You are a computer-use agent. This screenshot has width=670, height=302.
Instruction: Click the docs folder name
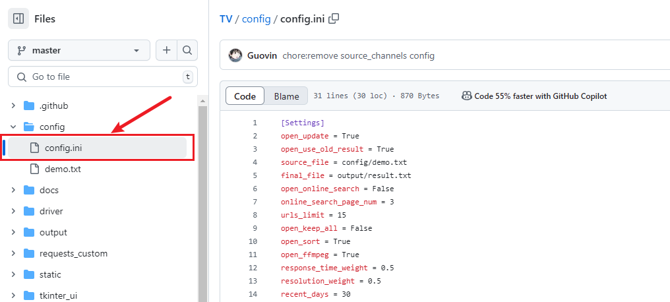(49, 190)
